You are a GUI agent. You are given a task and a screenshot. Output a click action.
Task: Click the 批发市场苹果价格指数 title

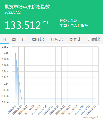click(27, 7)
